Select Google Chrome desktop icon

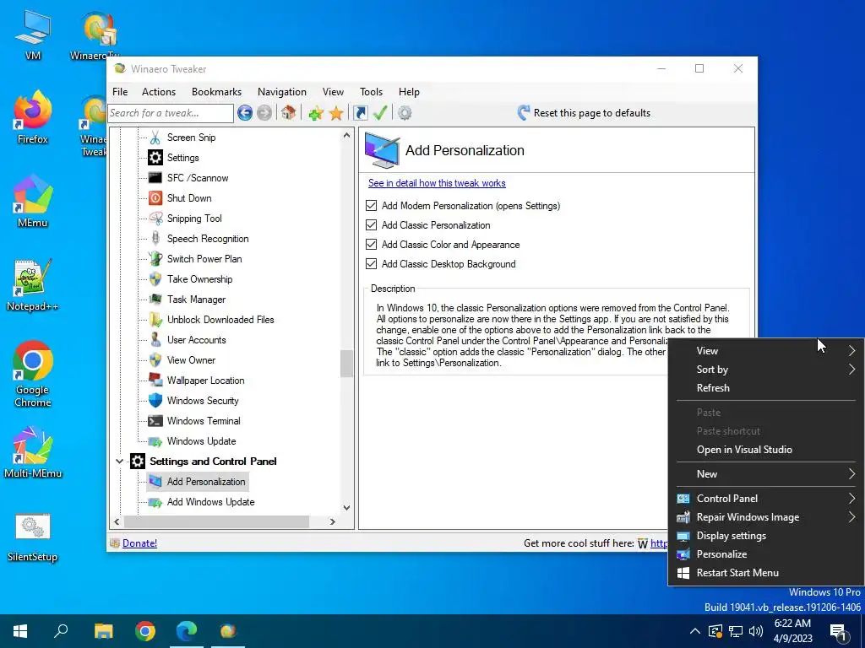[x=33, y=374]
